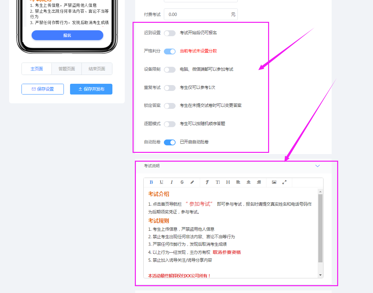
Task: Click the 付费考试 label
Action: click(x=152, y=15)
